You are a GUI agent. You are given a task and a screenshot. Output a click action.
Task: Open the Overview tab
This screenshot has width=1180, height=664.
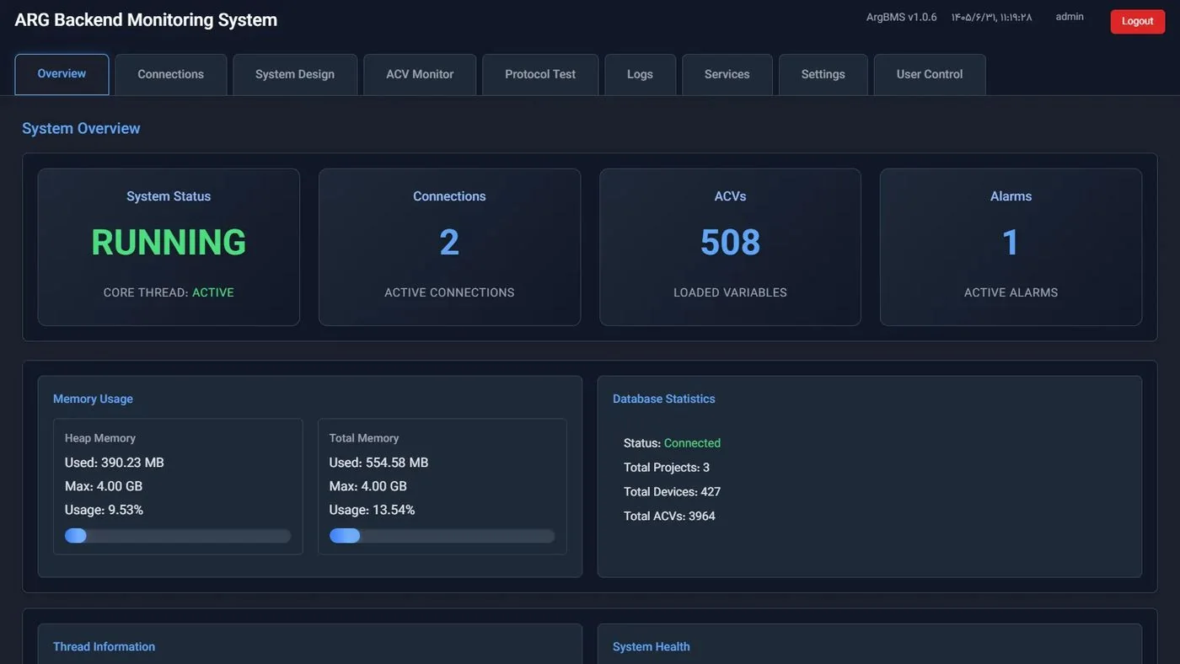click(x=62, y=74)
